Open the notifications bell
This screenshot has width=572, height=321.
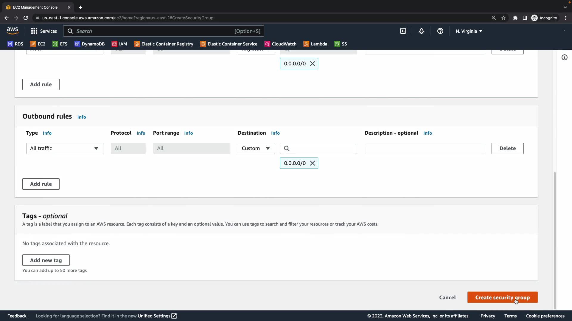point(421,31)
